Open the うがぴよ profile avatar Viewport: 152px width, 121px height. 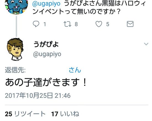pos(15,49)
